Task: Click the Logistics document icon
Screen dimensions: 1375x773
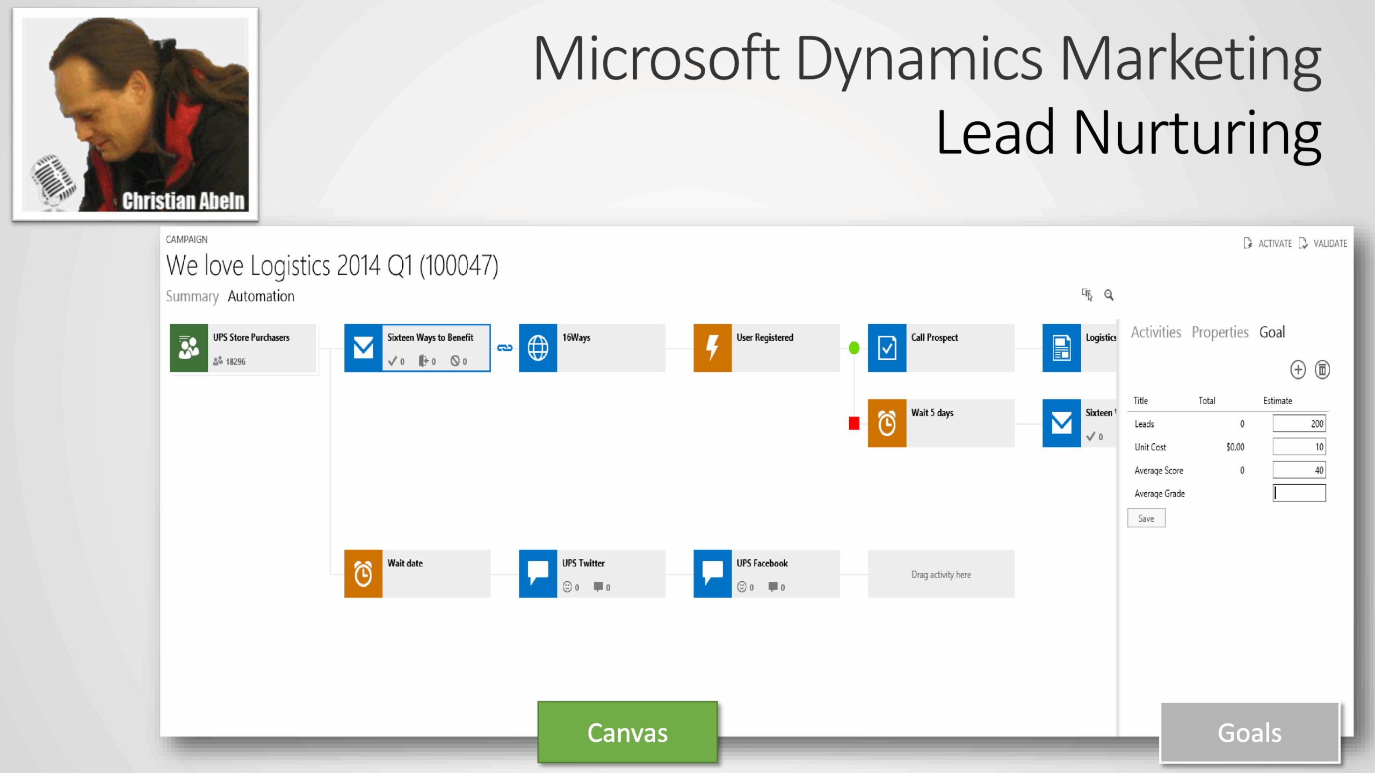Action: tap(1061, 348)
